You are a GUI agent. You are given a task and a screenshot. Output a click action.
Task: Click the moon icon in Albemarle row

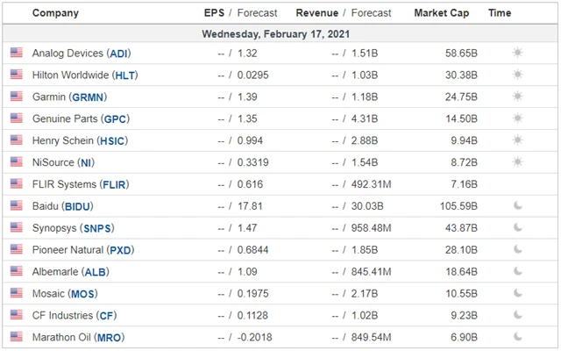(x=517, y=272)
